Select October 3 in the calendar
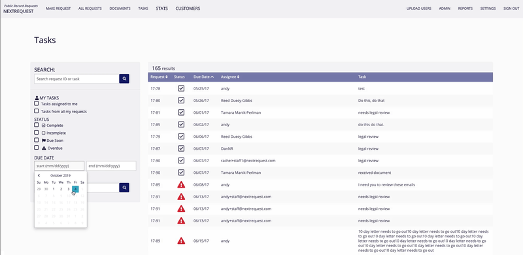 pos(69,189)
